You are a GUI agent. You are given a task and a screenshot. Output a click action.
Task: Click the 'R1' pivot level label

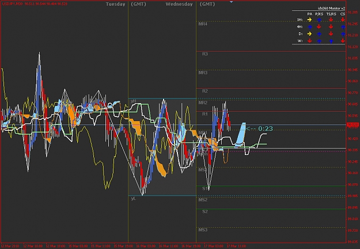(205, 114)
